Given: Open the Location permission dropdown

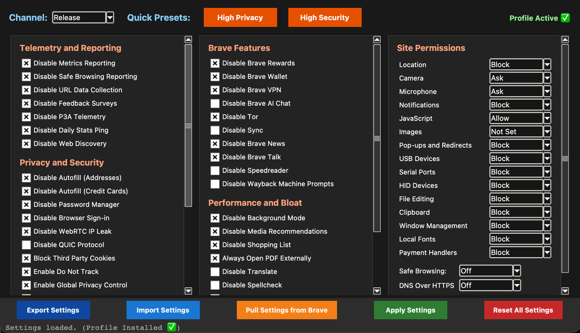Looking at the screenshot, I should pos(520,65).
